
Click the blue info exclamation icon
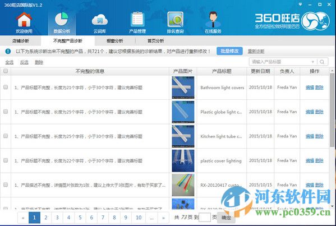point(8,51)
